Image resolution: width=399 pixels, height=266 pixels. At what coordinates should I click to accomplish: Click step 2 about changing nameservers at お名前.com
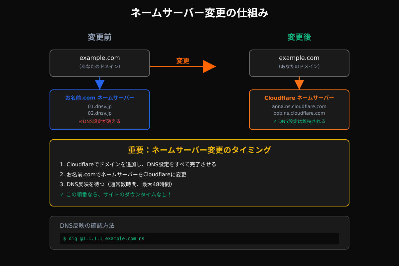click(123, 174)
